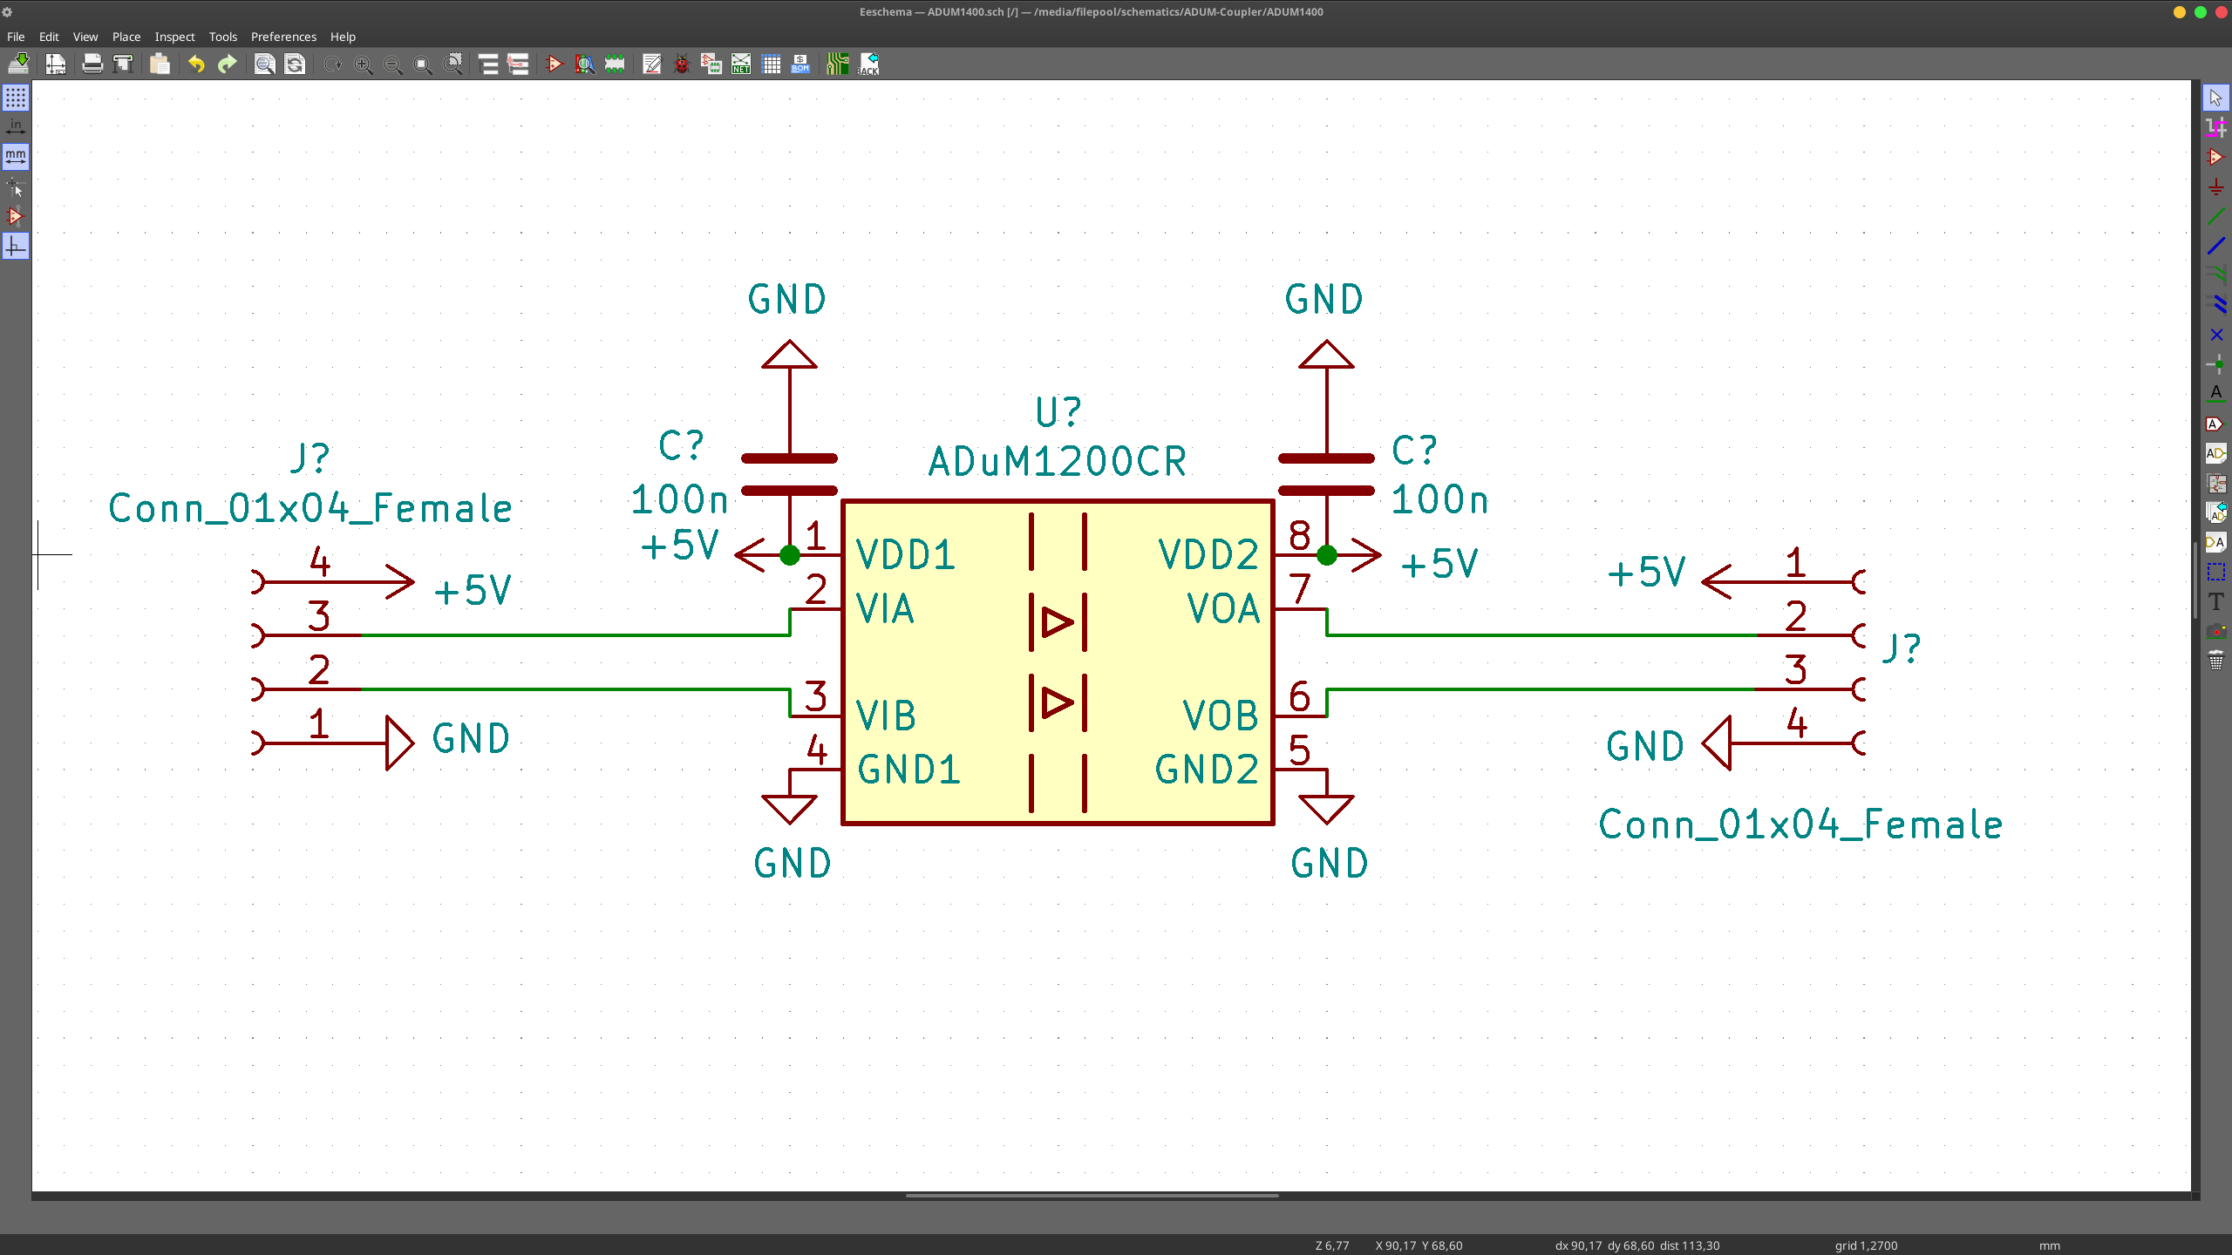The width and height of the screenshot is (2232, 1255).
Task: Switch units to inches
Action: point(16,127)
